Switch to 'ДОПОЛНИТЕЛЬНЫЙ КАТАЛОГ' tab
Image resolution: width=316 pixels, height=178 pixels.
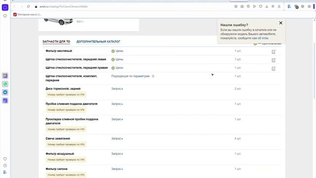[x=98, y=42]
